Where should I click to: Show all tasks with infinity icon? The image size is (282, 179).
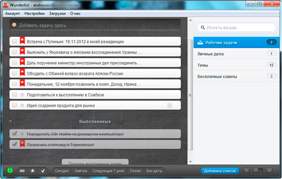click(x=22, y=171)
